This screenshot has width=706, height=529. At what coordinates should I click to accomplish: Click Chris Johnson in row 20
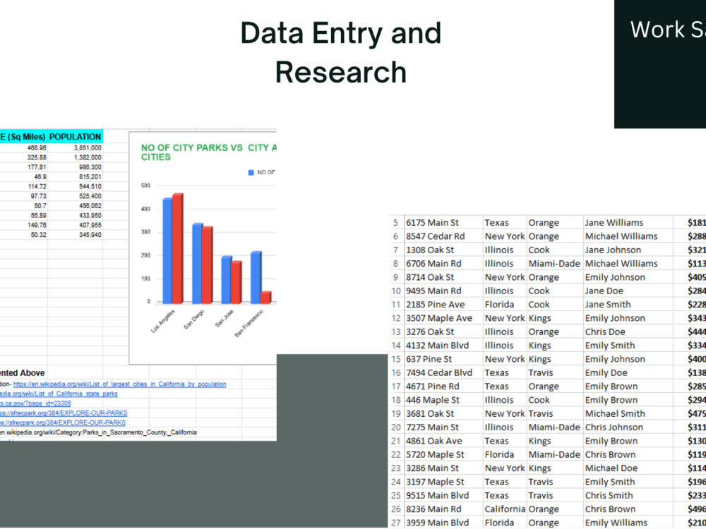coord(614,427)
